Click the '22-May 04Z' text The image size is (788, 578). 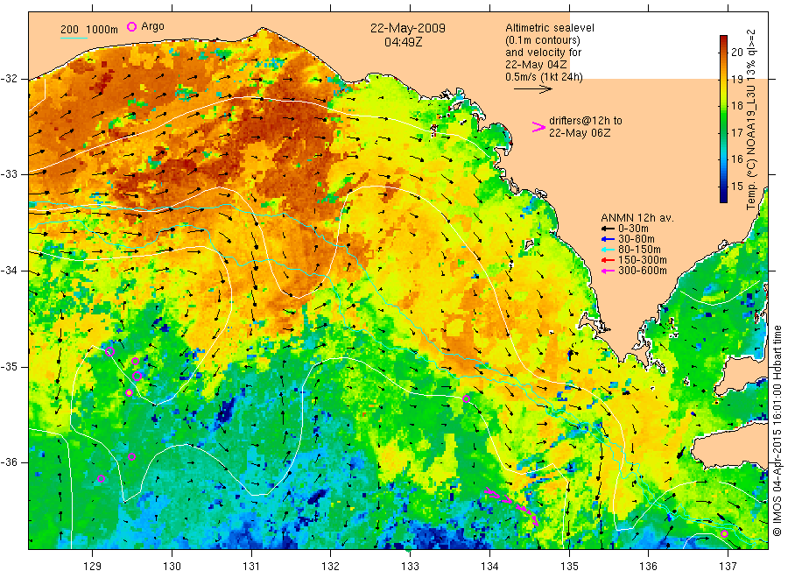coord(536,65)
